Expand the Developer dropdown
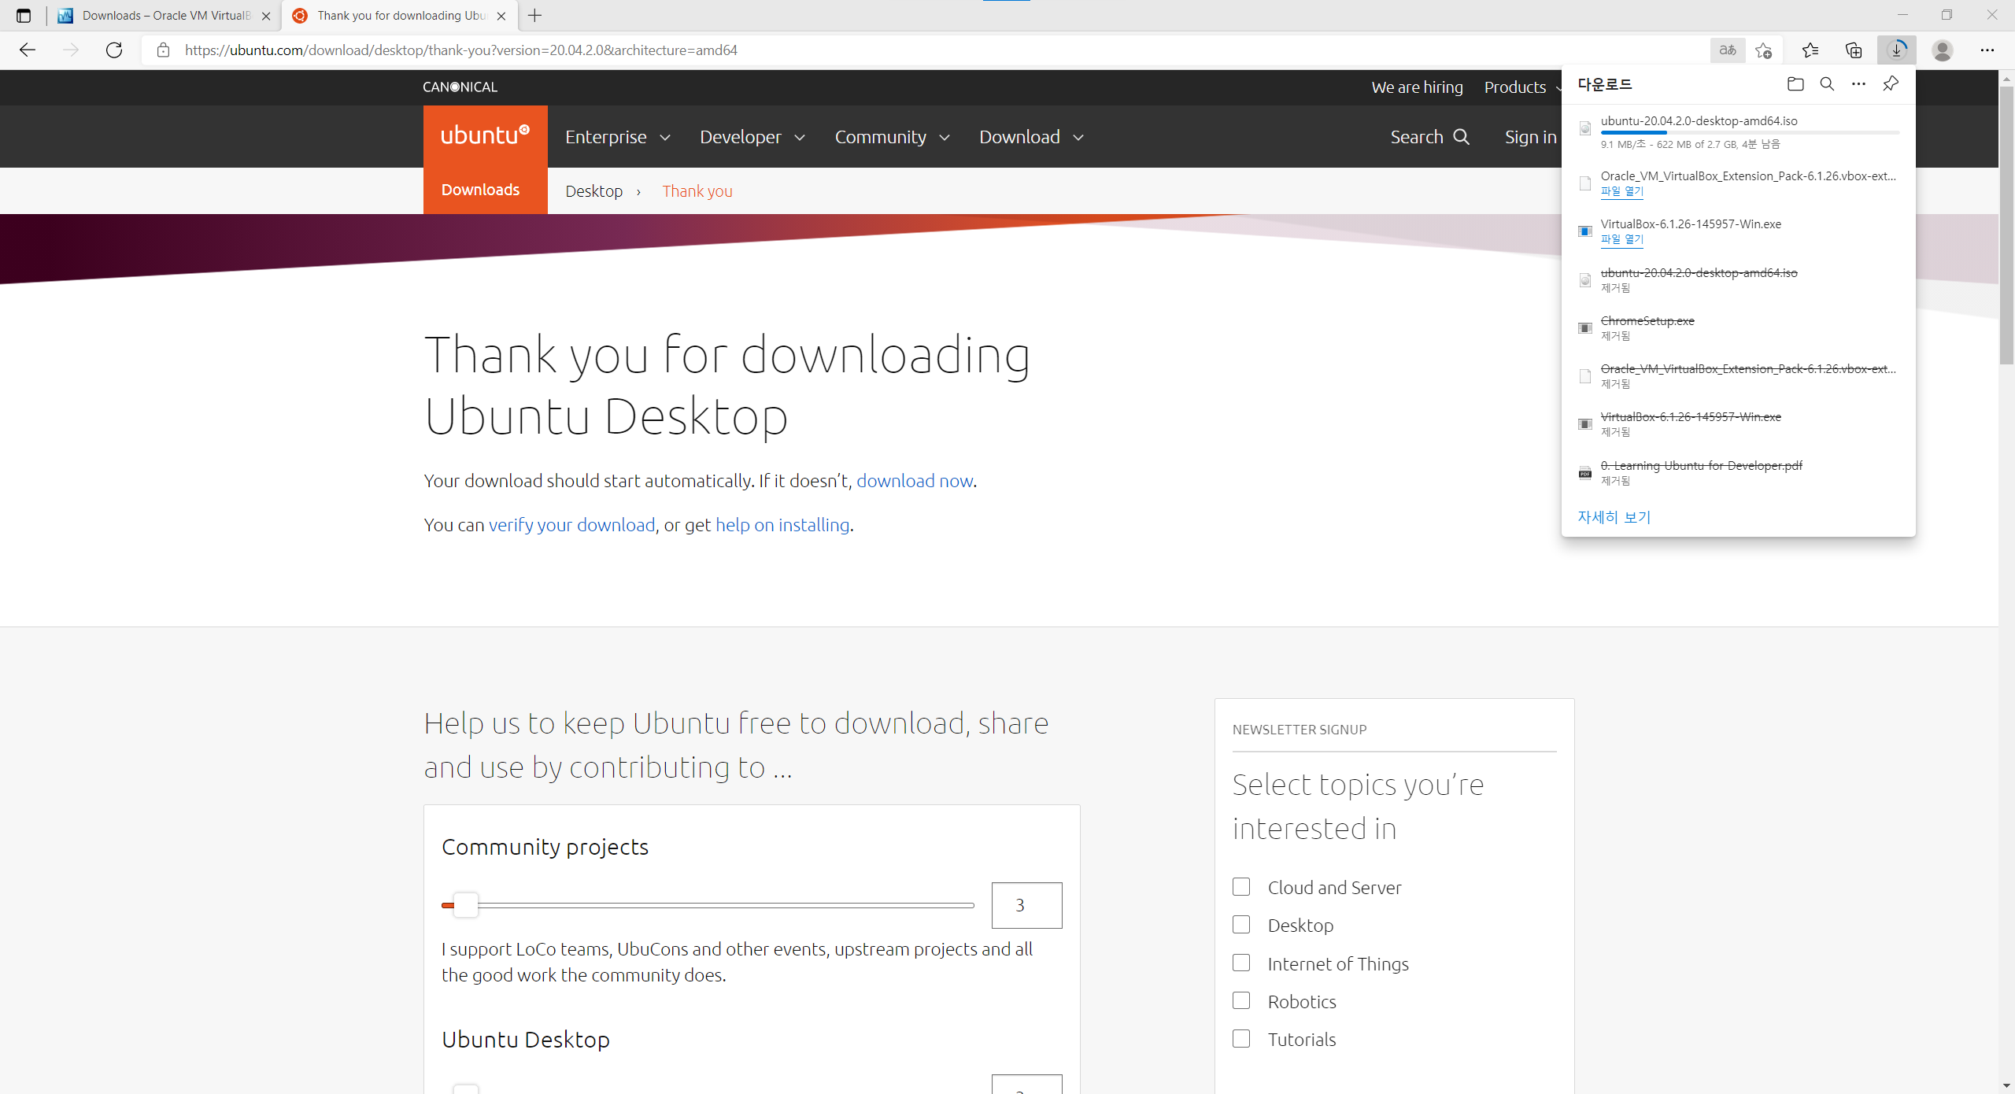2015x1094 pixels. pos(752,137)
